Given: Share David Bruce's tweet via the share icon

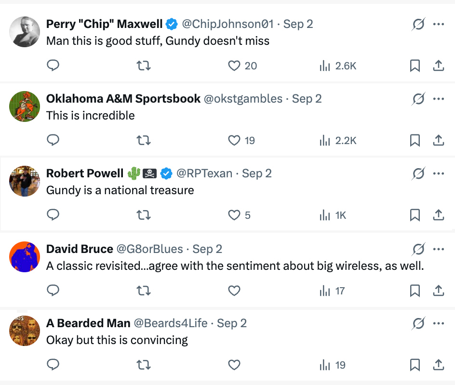Looking at the screenshot, I should [439, 290].
